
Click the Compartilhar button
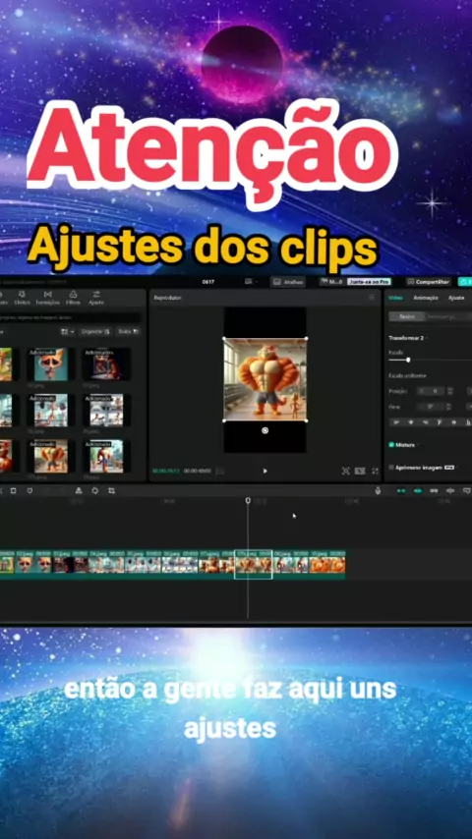click(x=429, y=282)
